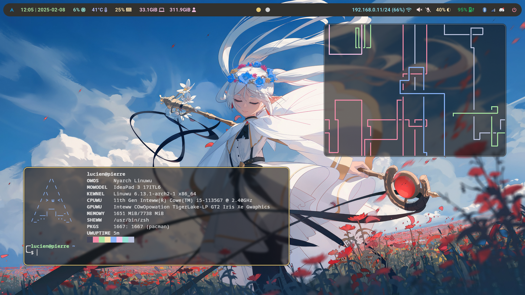Click the 311.9GiB home user disk indicator

pyautogui.click(x=182, y=10)
